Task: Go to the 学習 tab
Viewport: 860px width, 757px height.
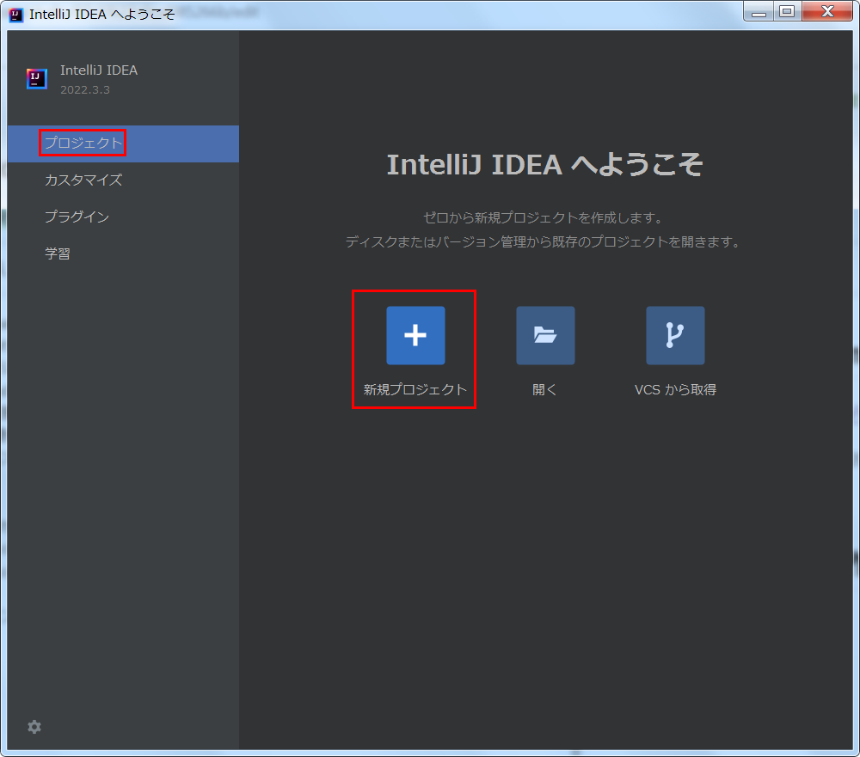Action: coord(123,253)
